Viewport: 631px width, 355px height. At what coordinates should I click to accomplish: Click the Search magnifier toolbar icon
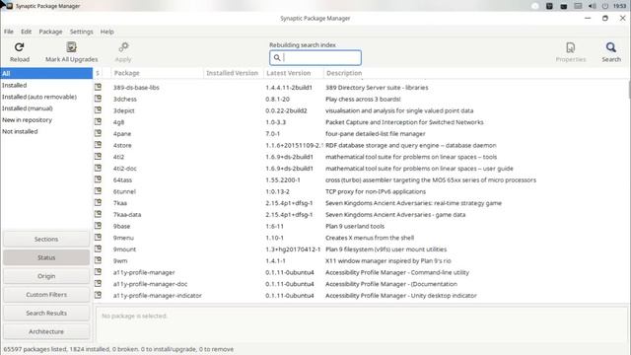(x=611, y=47)
